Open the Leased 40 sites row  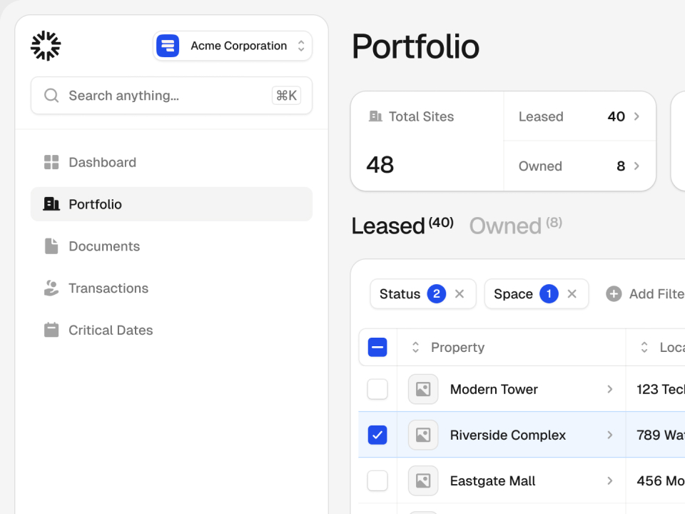tap(579, 116)
